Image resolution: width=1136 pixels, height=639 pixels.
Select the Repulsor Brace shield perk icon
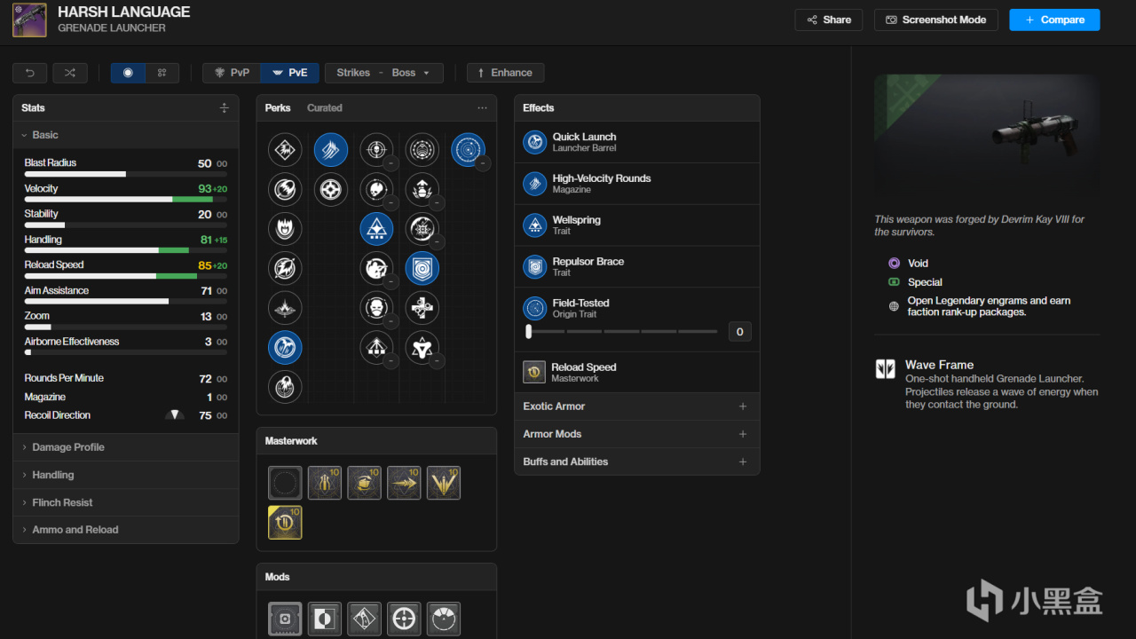click(422, 268)
